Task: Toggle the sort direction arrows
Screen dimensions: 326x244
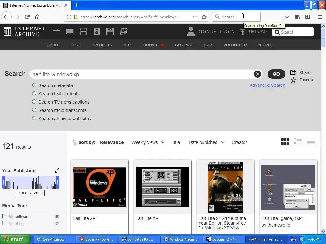Action: point(74,142)
